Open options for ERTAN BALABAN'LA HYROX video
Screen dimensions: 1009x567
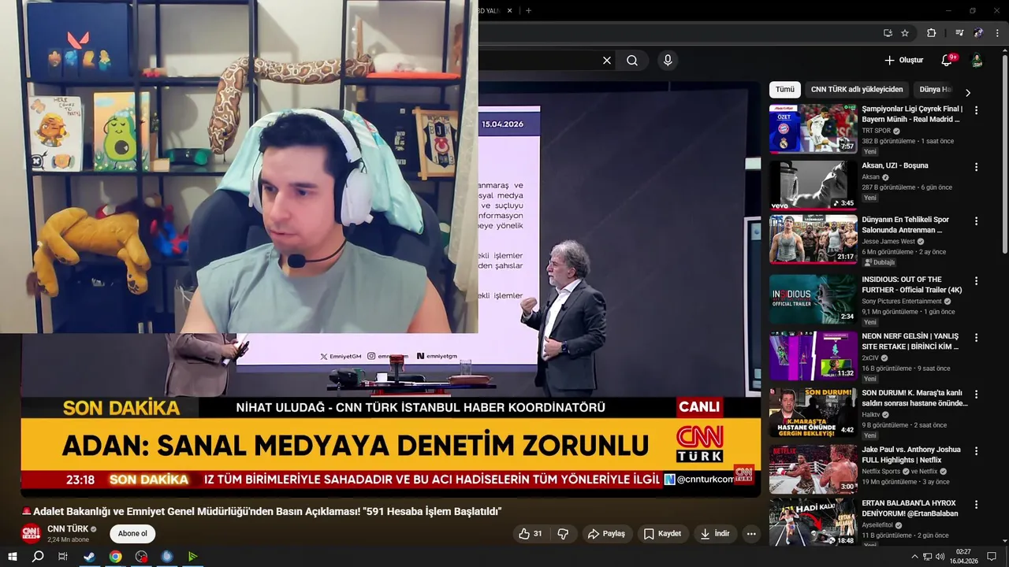[x=976, y=505]
